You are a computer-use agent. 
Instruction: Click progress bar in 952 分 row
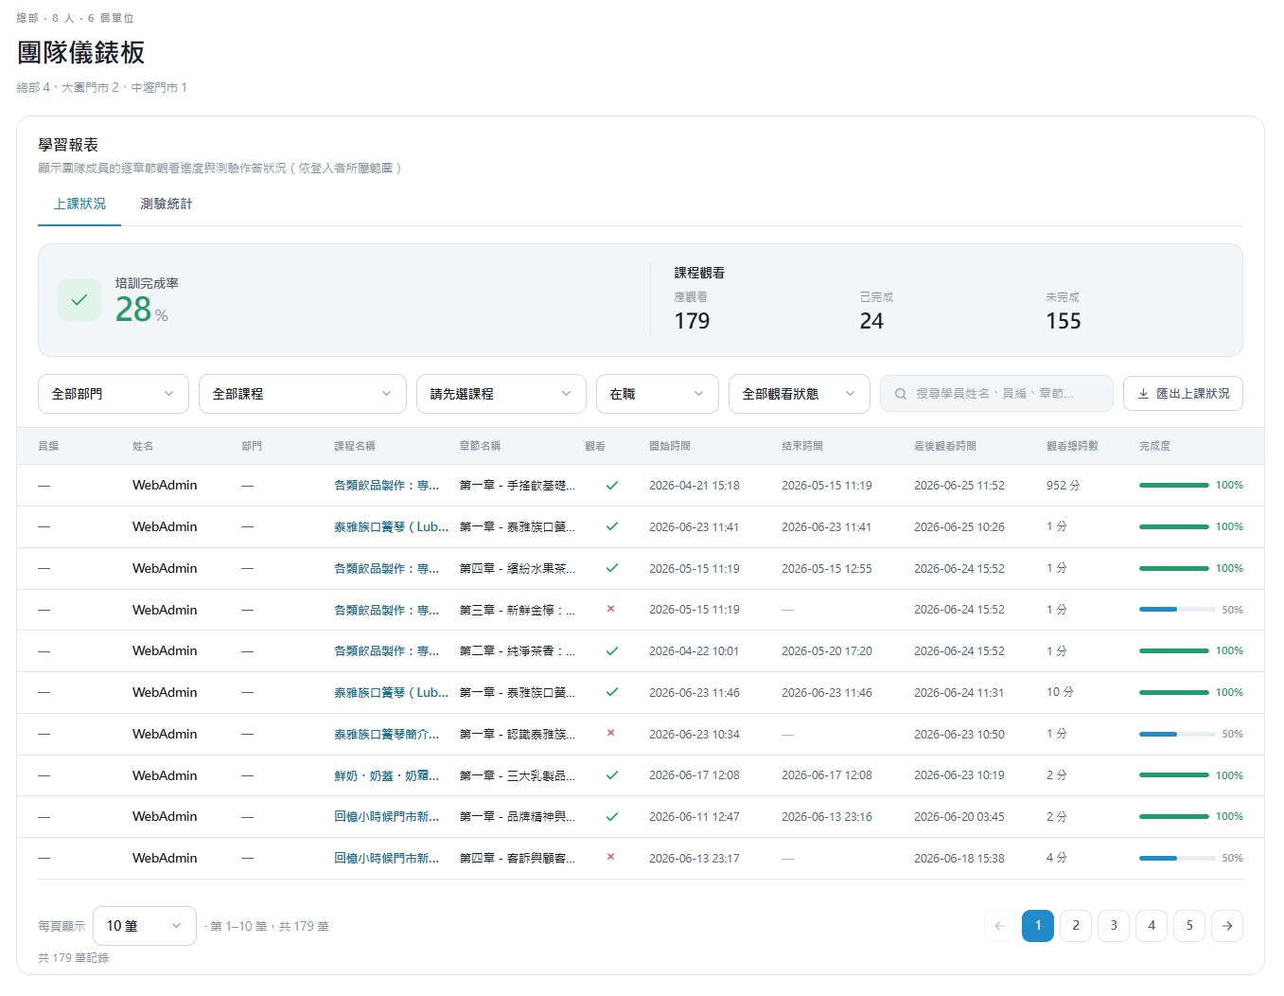pyautogui.click(x=1174, y=486)
